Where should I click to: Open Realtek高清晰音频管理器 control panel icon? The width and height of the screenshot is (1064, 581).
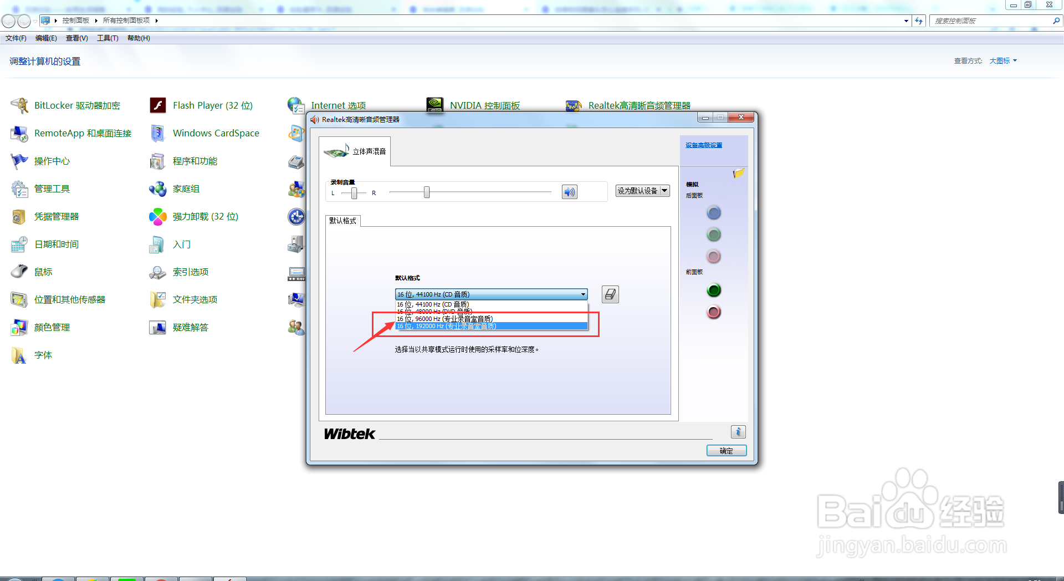click(x=574, y=105)
